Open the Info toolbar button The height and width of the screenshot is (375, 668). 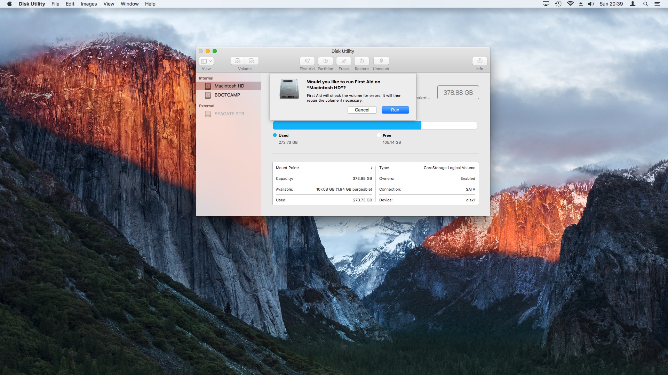click(479, 61)
